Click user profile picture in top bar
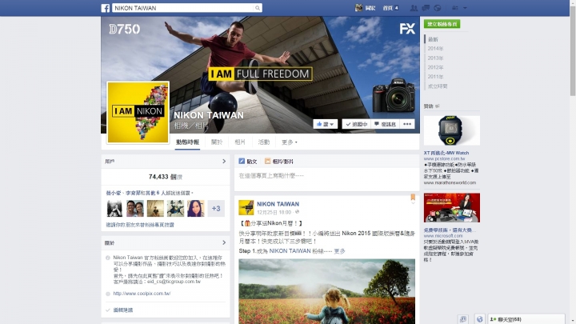 click(358, 8)
